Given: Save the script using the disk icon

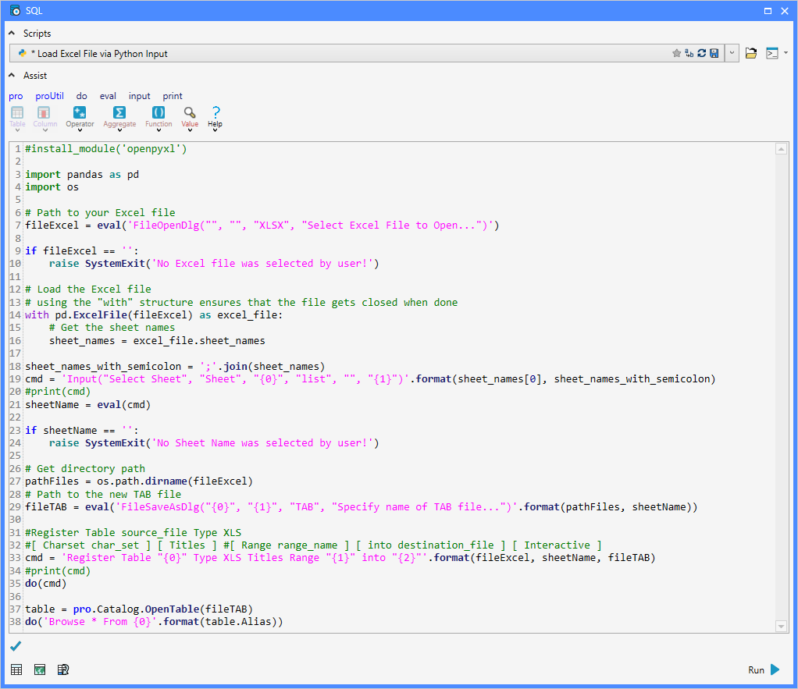Looking at the screenshot, I should (x=714, y=54).
